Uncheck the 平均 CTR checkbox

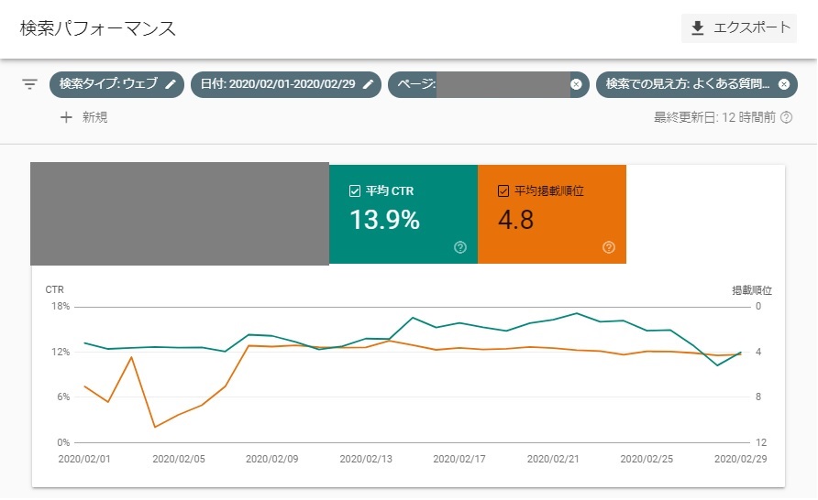pyautogui.click(x=355, y=191)
